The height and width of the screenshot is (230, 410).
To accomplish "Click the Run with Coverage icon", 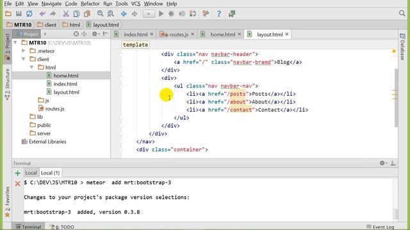I will (182, 13).
